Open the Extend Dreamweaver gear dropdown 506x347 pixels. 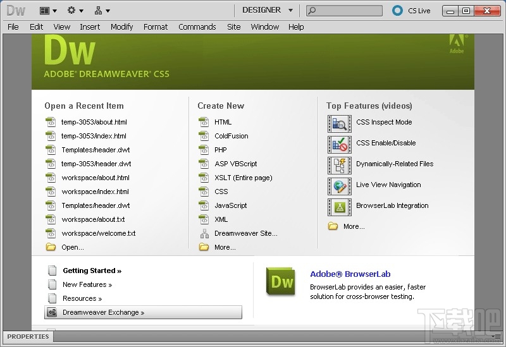pyautogui.click(x=75, y=11)
